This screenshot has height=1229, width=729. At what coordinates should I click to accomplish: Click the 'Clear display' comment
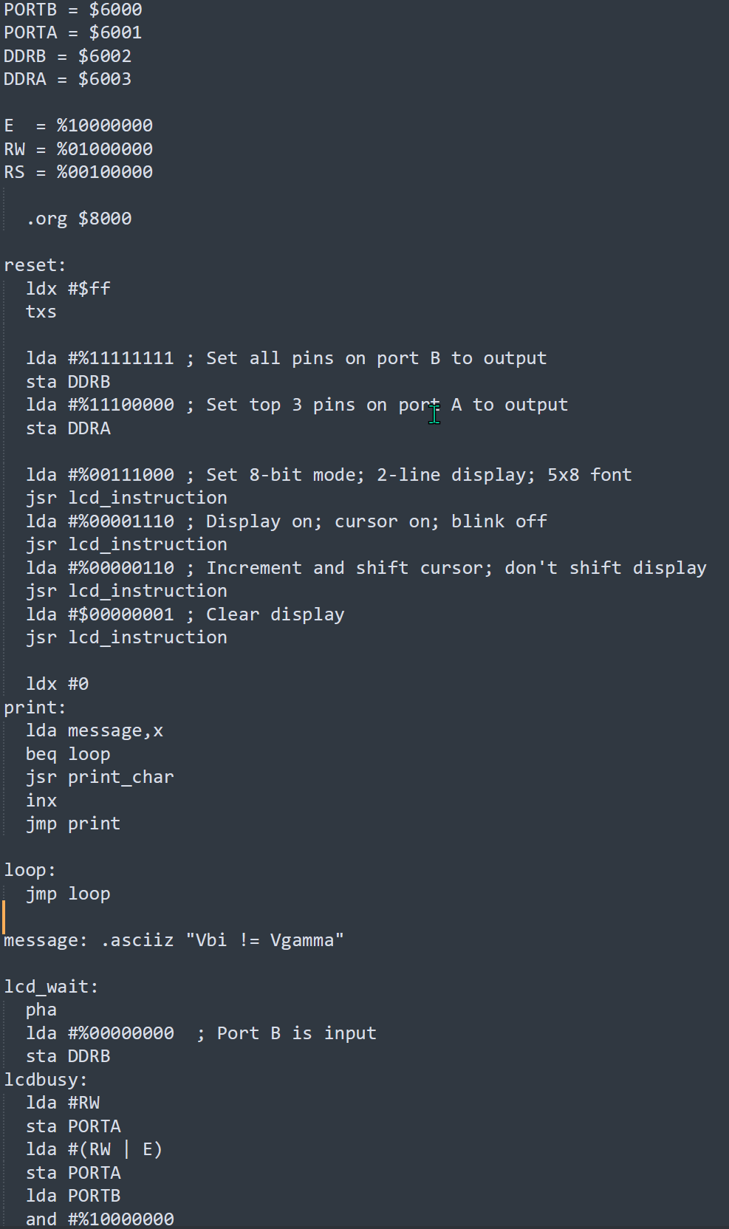[x=266, y=614]
